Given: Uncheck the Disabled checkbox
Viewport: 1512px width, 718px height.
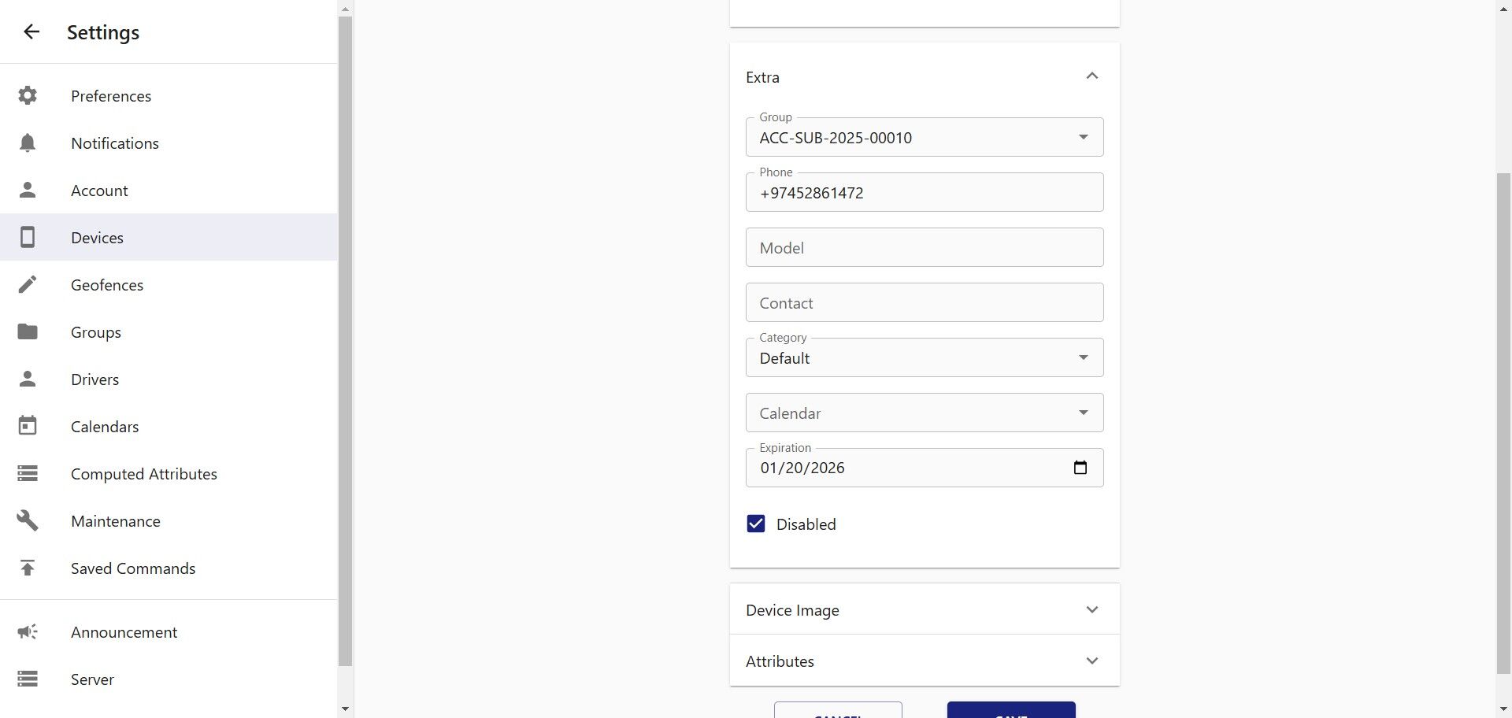Looking at the screenshot, I should tap(756, 524).
